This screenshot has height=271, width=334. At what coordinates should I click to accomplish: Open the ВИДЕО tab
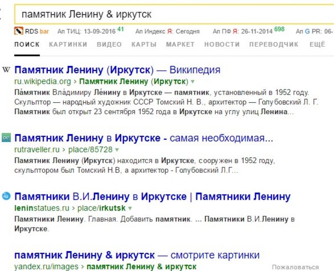tap(109, 44)
